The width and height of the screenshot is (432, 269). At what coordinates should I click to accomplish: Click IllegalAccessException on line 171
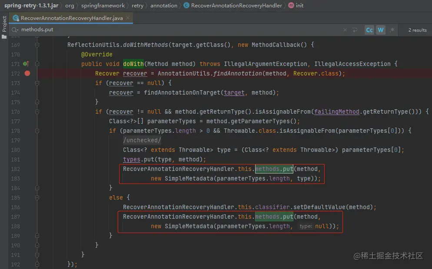point(352,64)
